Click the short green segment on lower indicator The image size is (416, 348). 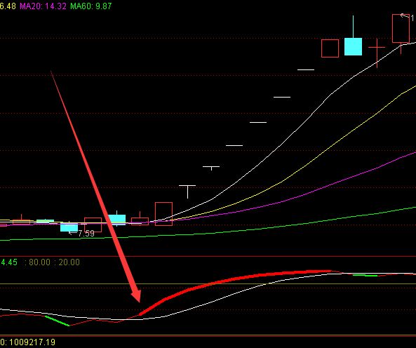click(57, 321)
